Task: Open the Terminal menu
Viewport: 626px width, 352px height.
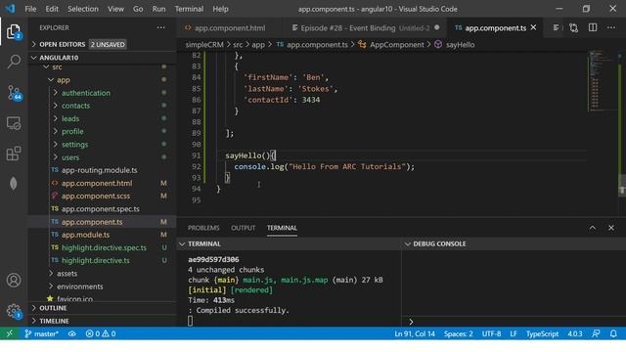Action: (189, 9)
